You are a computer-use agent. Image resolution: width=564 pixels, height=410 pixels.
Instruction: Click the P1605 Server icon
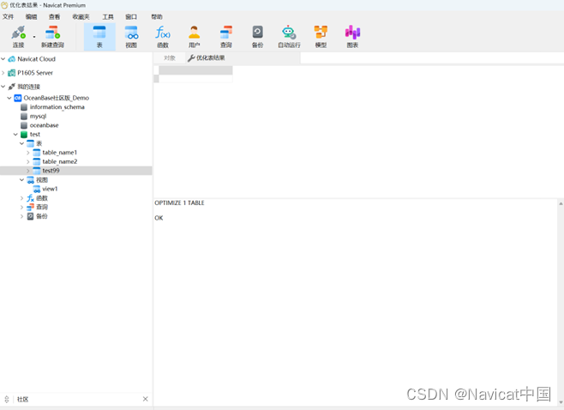pos(11,73)
